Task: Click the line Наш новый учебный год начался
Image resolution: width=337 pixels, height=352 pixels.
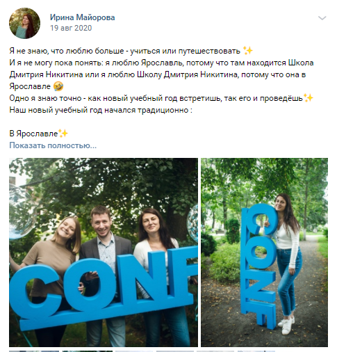Action: click(x=101, y=110)
